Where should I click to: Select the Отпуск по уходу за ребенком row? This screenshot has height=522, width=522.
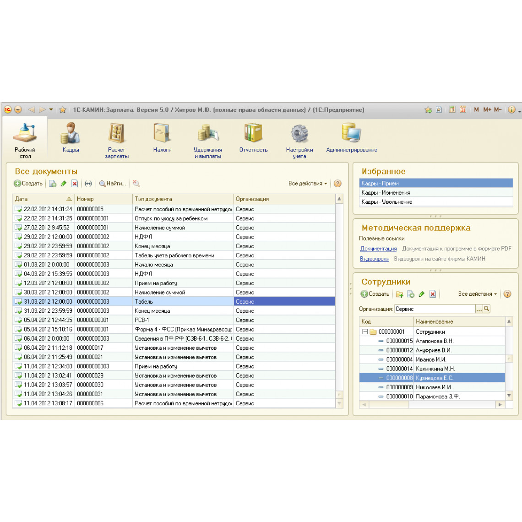(x=174, y=218)
